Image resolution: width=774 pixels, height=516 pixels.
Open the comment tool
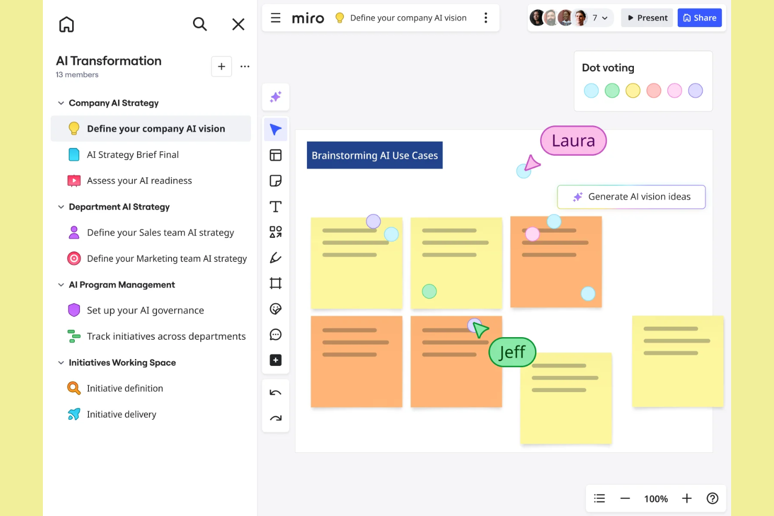pos(276,334)
